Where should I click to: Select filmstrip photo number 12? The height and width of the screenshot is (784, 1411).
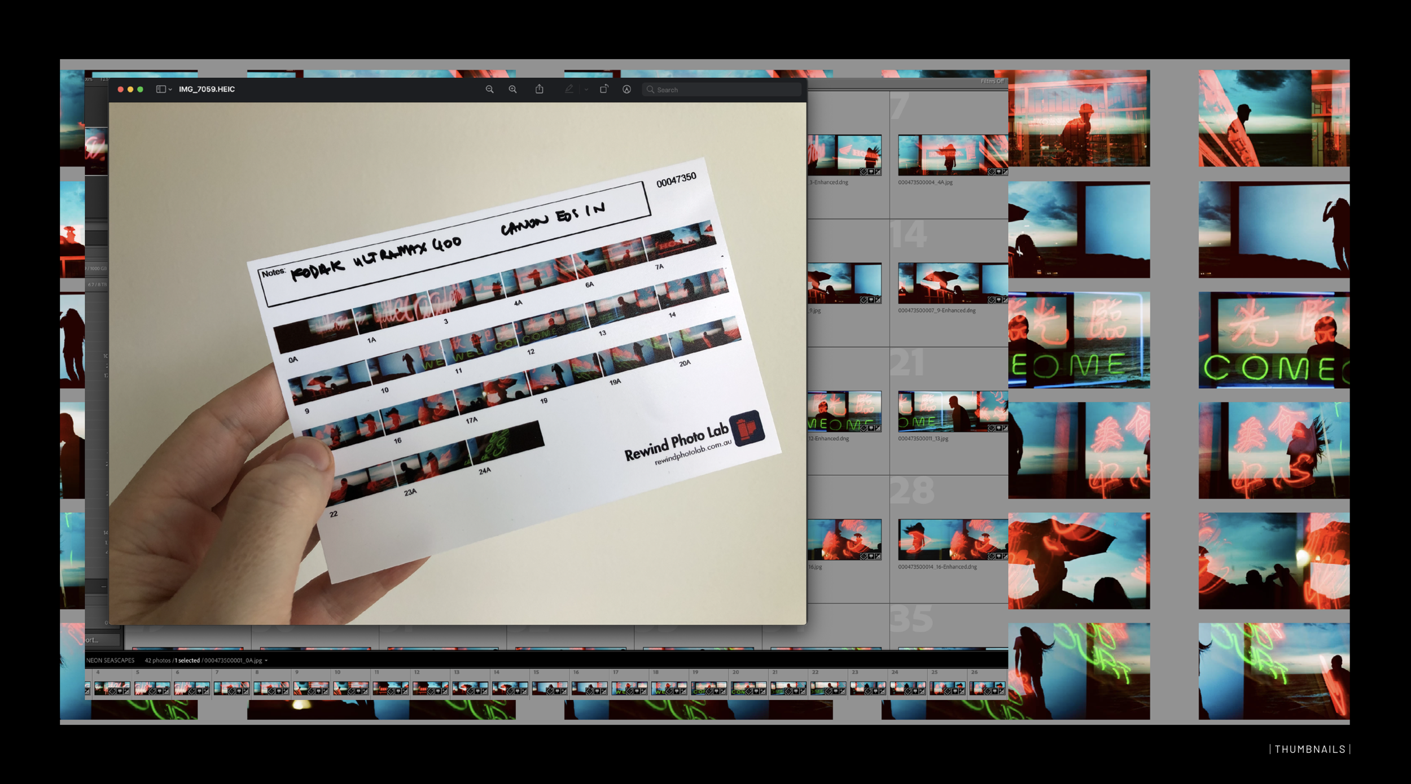coord(431,688)
